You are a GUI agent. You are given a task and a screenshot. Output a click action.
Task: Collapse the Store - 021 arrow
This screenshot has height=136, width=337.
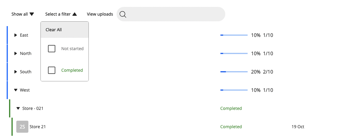[18, 108]
